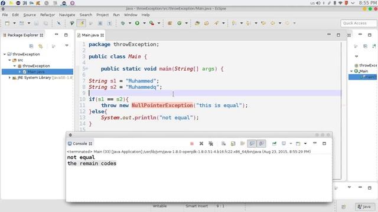Expand the JRE System Library node
Viewport: 378px width, 212px height.
click(x=9, y=78)
